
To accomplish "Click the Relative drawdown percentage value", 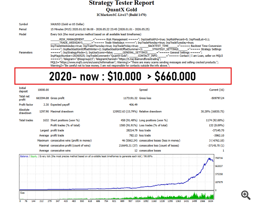I will 213,111.
